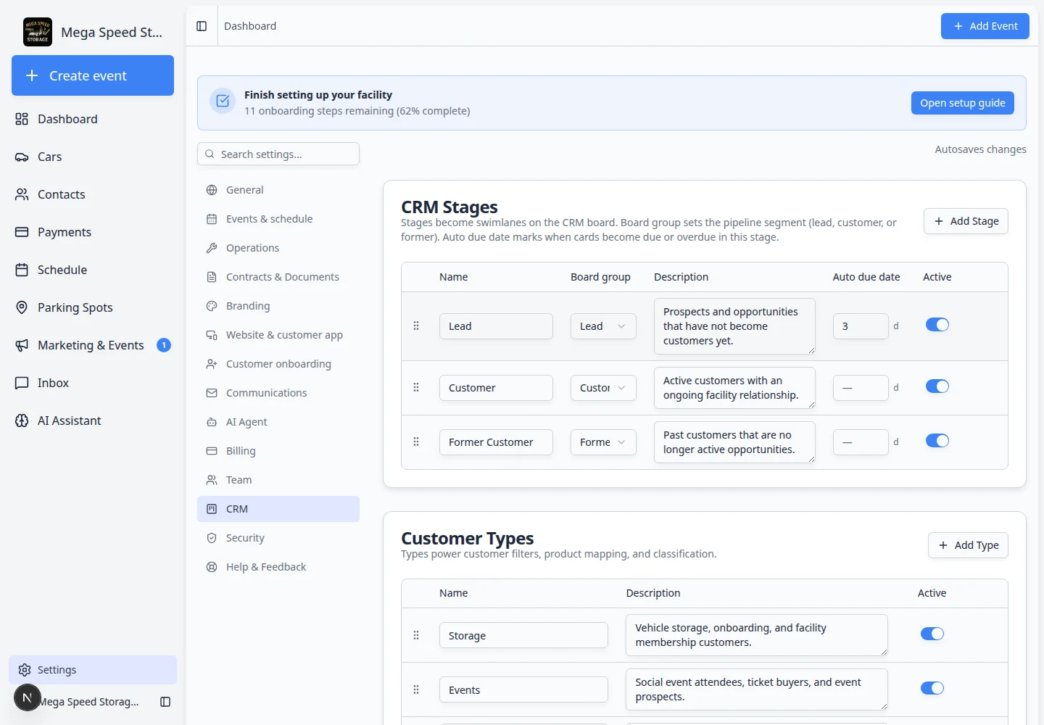This screenshot has width=1044, height=725.
Task: Click the panel toggle icon at sidebar bottom
Action: (165, 702)
